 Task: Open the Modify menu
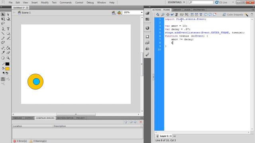[45, 3]
